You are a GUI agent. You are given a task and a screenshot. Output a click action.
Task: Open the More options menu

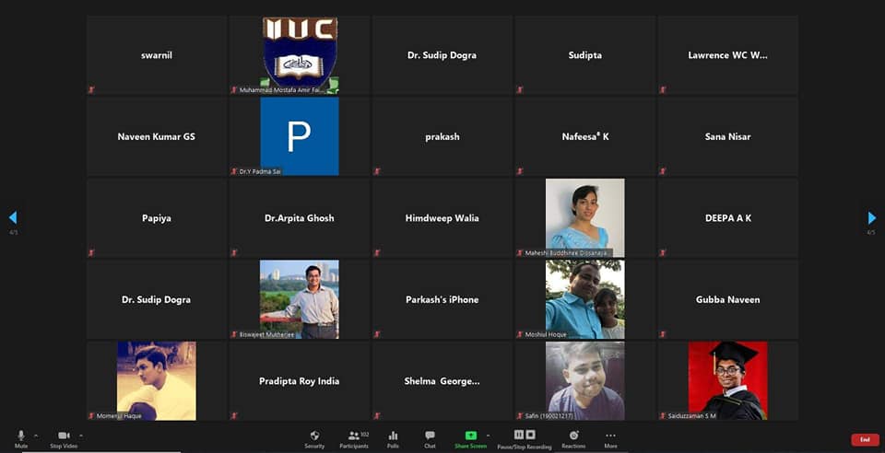coord(610,436)
